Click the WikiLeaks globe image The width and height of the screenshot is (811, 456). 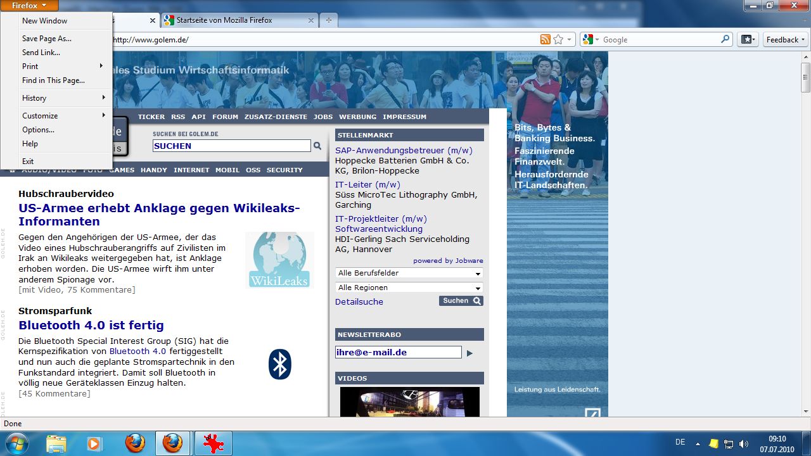pyautogui.click(x=279, y=260)
